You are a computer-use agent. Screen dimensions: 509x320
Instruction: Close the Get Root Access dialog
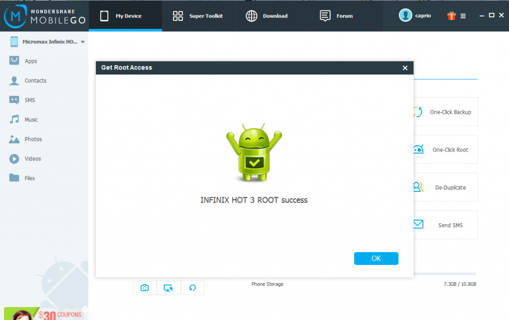tap(405, 68)
